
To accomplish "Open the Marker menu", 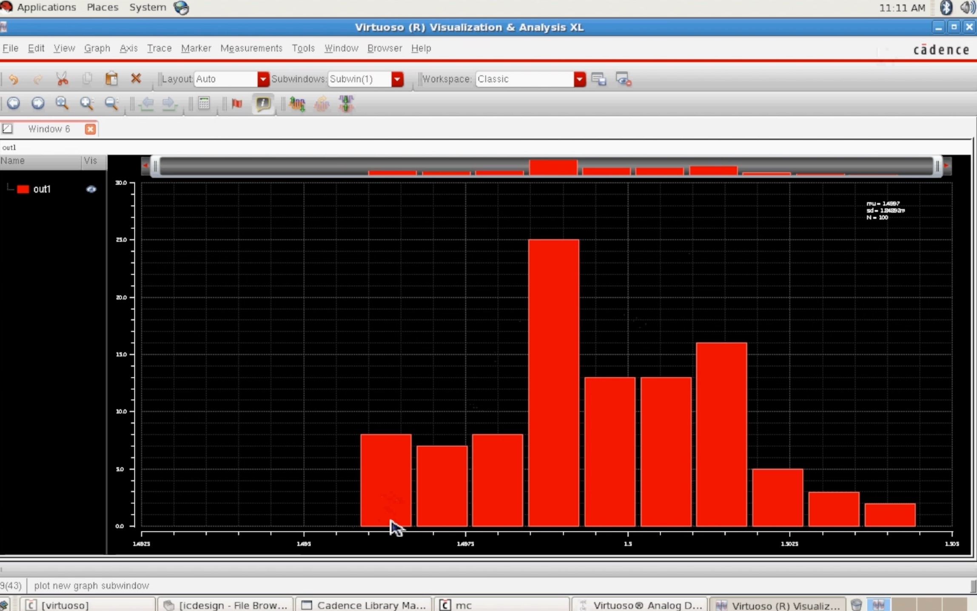I will pos(196,48).
